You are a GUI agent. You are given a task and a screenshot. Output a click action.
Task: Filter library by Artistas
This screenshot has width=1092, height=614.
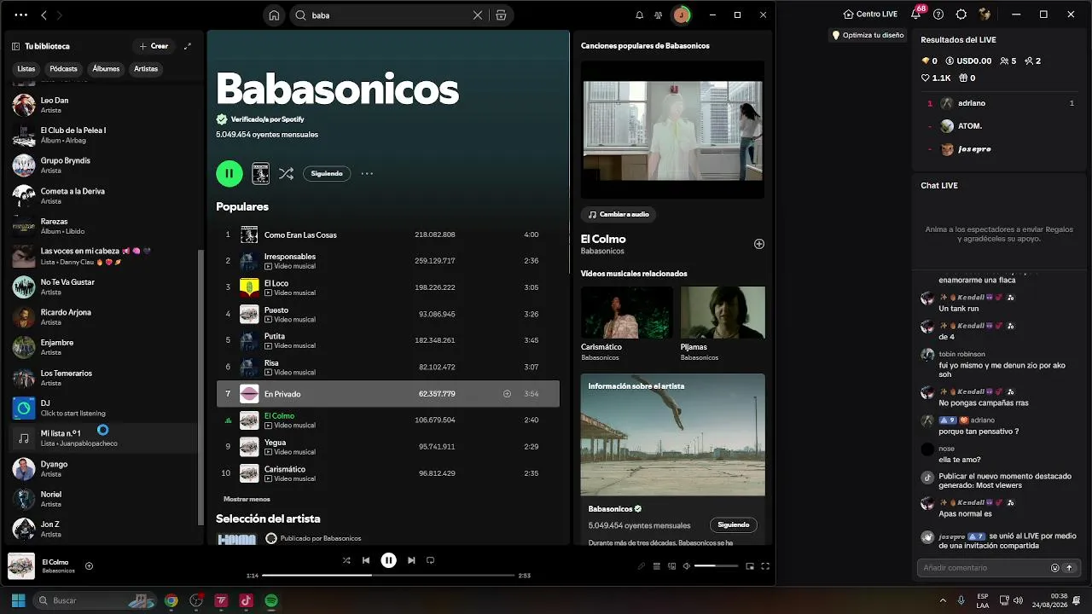pos(146,68)
